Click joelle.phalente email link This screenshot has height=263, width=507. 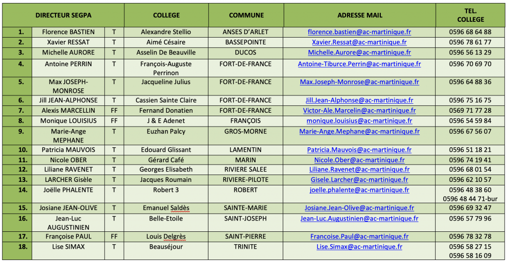pos(359,190)
